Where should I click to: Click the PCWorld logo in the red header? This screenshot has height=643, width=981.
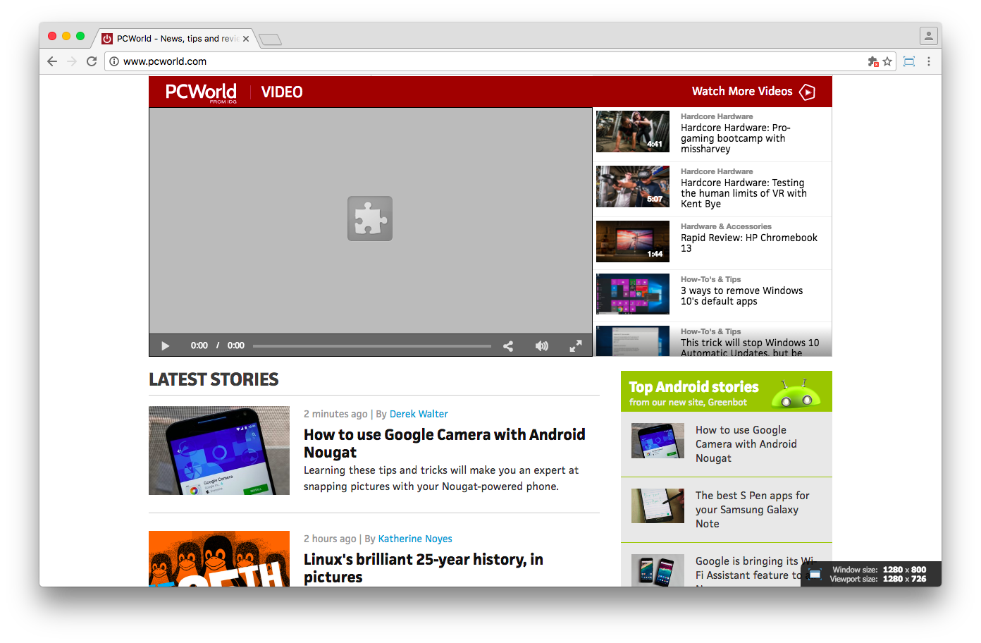[201, 92]
